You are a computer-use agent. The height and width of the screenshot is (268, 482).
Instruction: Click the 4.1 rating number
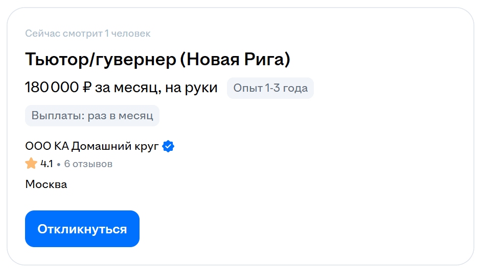[47, 164]
